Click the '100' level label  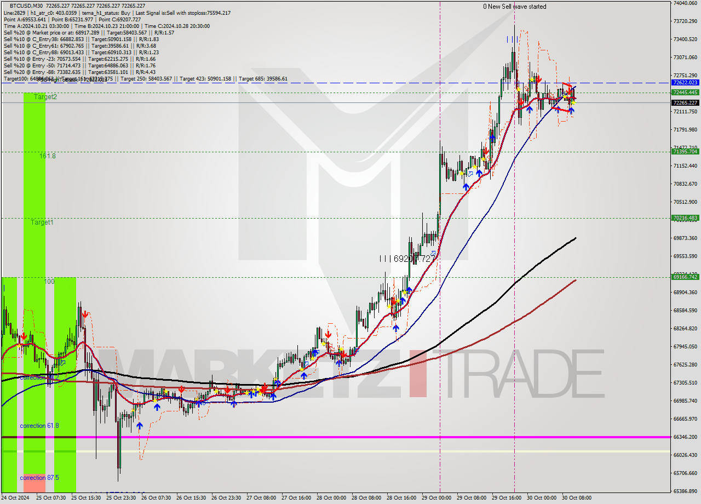click(x=49, y=282)
